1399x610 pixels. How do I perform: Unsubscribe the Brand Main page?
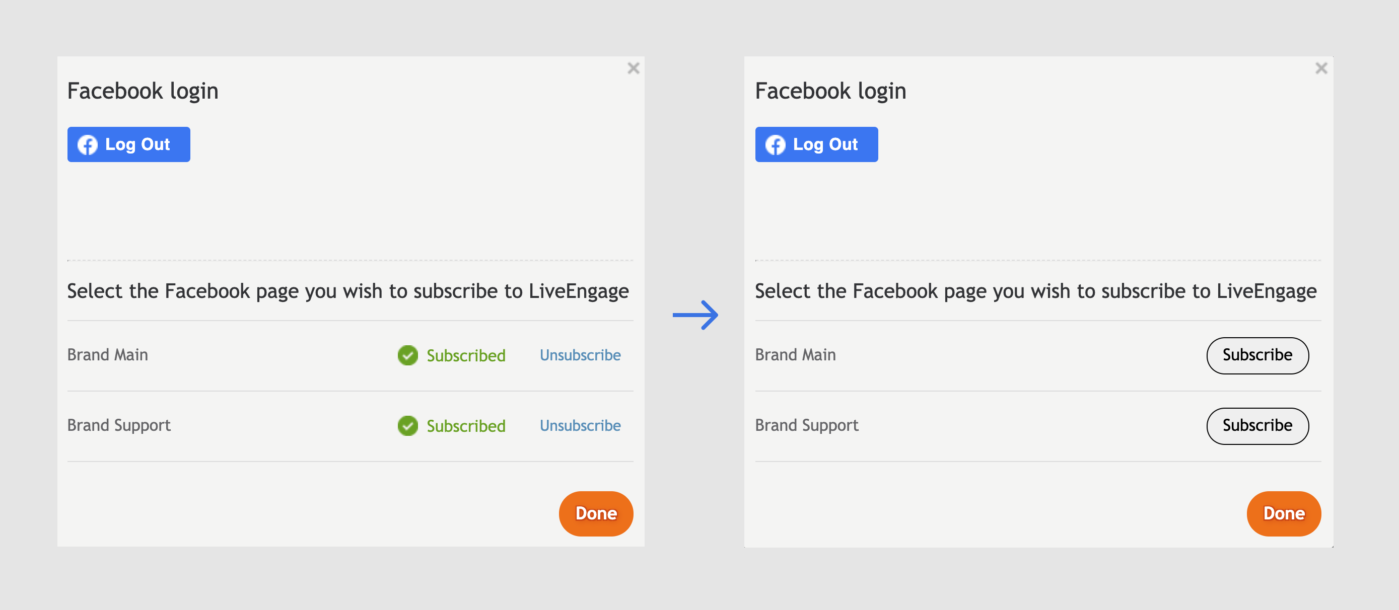point(580,355)
